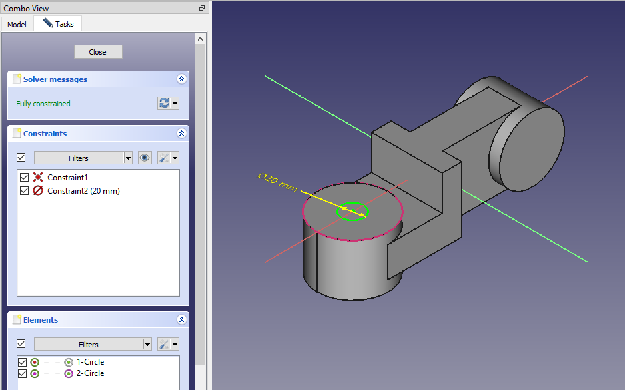
Task: Collapse the Solver messages section
Action: [x=181, y=79]
